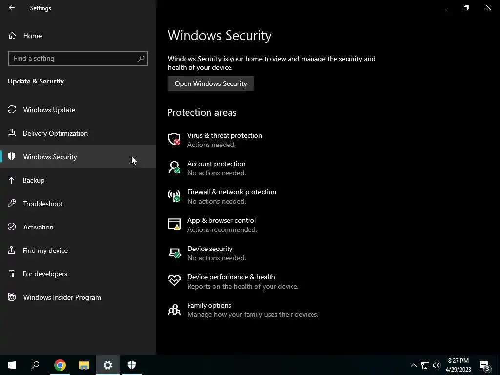Click the Backup arrow icon
Image resolution: width=500 pixels, height=375 pixels.
pos(12,180)
